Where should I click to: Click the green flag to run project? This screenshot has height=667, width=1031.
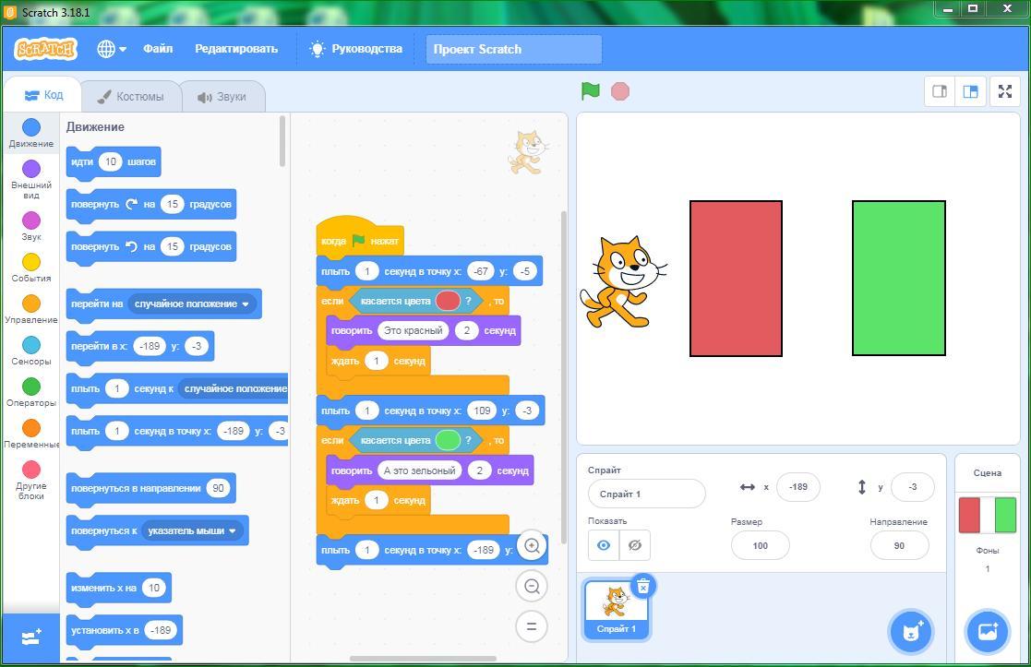click(x=590, y=91)
